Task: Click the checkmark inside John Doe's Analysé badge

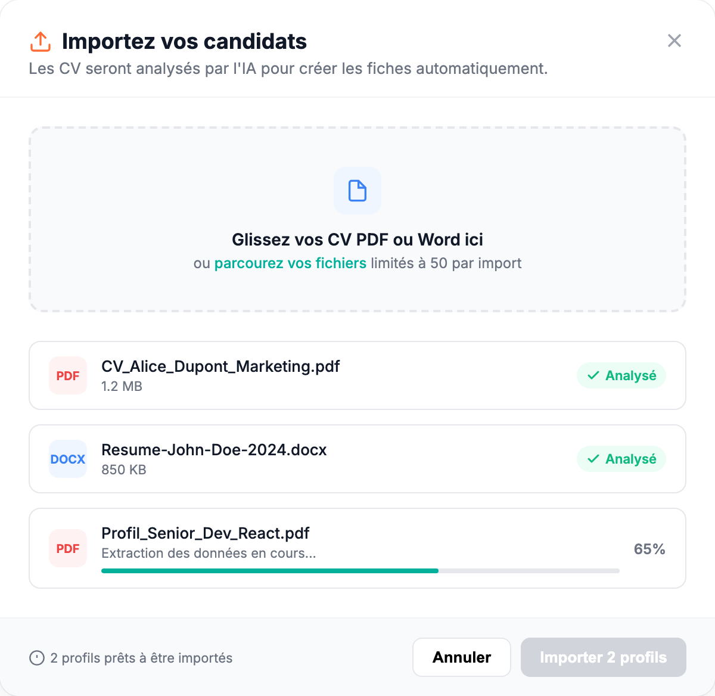Action: (x=592, y=459)
